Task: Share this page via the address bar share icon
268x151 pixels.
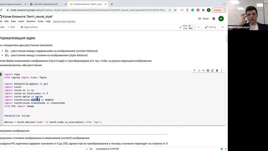Action: 170,10
